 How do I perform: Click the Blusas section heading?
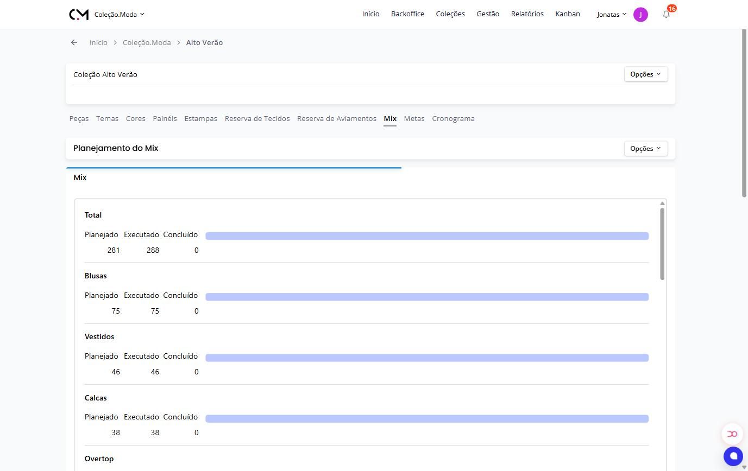[96, 276]
